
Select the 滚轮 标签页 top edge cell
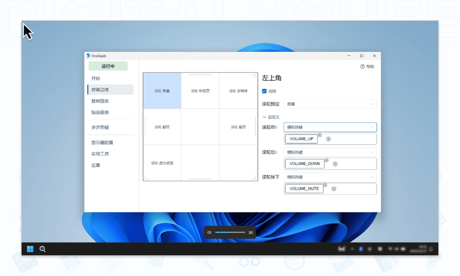(x=200, y=91)
